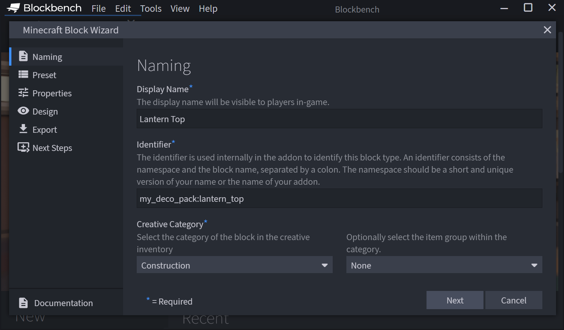Click the Blockbench logo icon

(13, 8)
